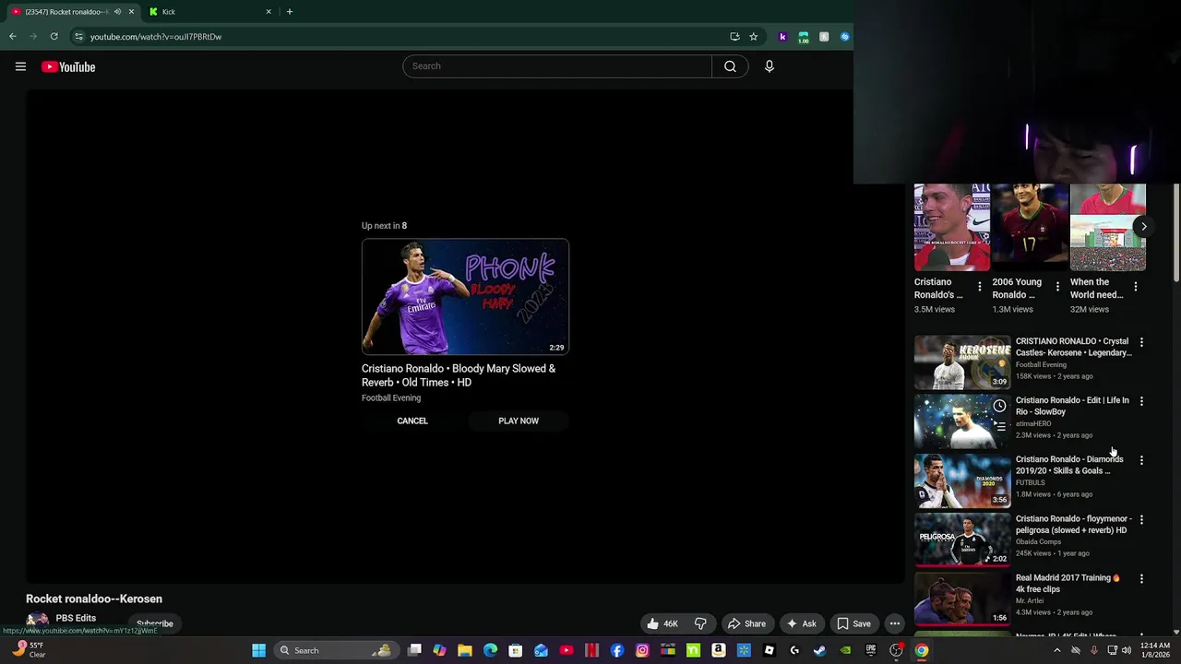Add Life In Rio video to Watch Later
This screenshot has width=1181, height=664.
[999, 406]
